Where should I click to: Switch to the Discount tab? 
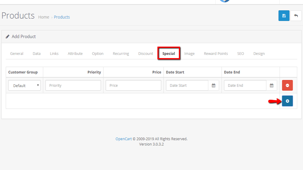point(145,53)
